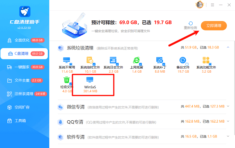This screenshot has height=148, width=235.
Task: Open the 全面优化 sidebar item
Action: pos(24,40)
